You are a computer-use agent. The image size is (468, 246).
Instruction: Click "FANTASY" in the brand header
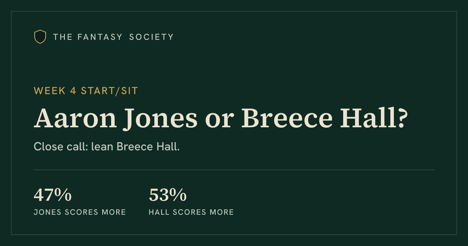pyautogui.click(x=99, y=37)
